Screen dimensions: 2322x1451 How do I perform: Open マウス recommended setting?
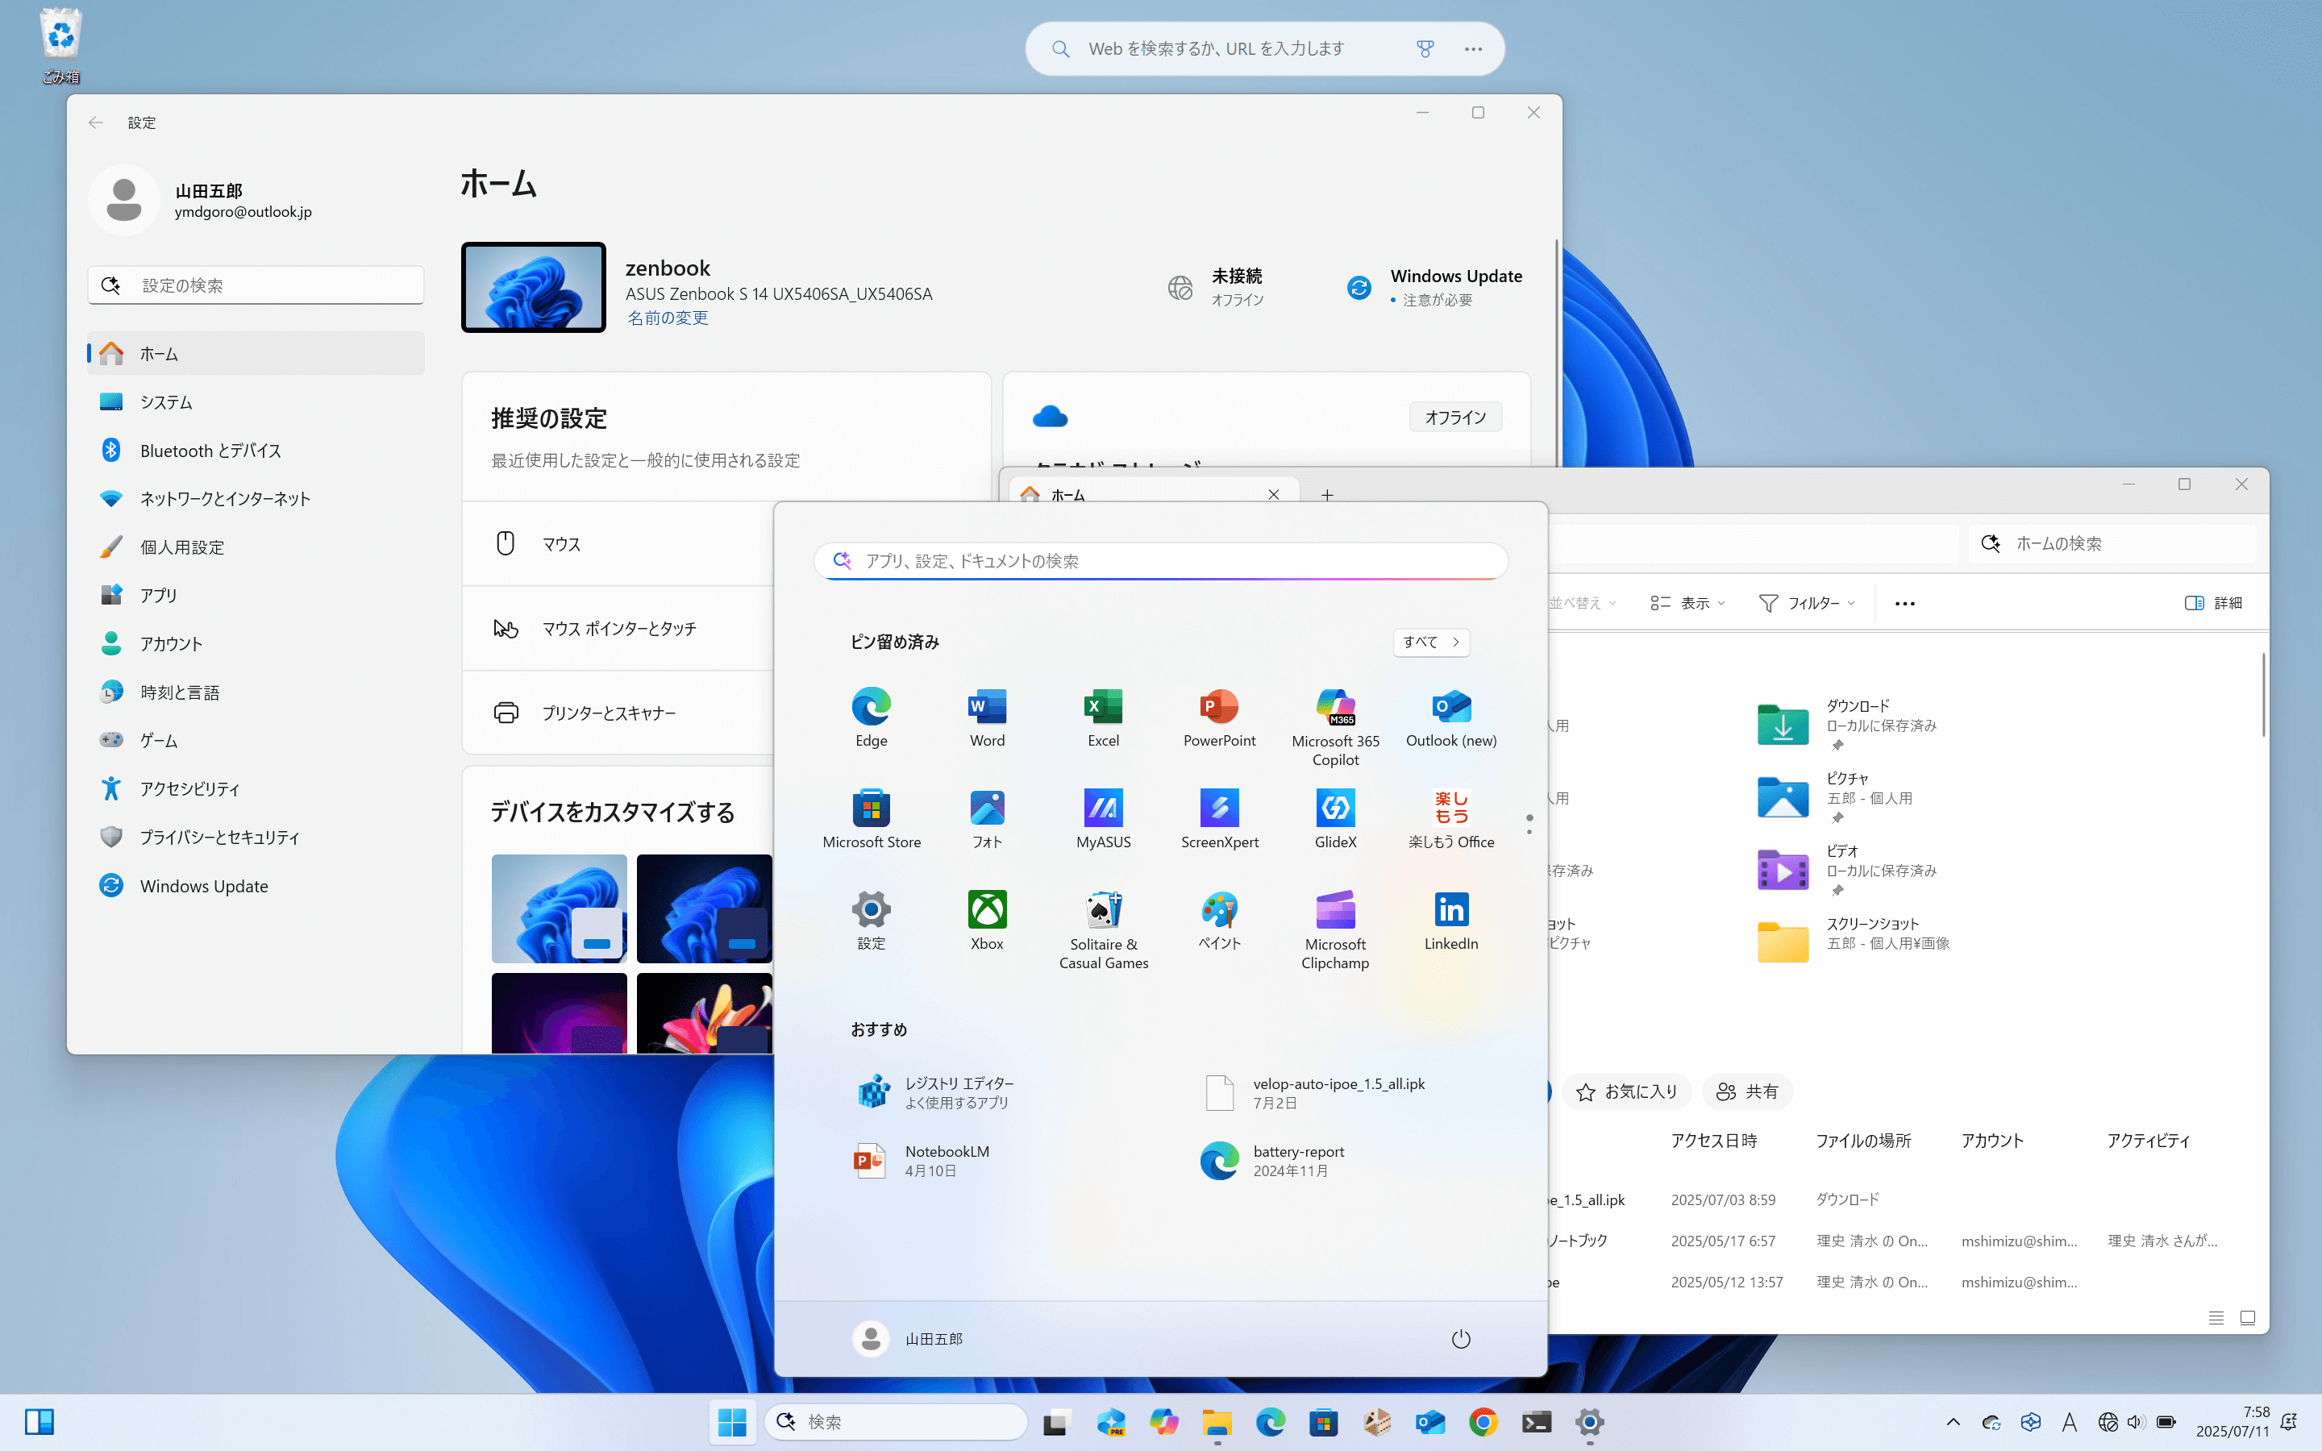618,544
